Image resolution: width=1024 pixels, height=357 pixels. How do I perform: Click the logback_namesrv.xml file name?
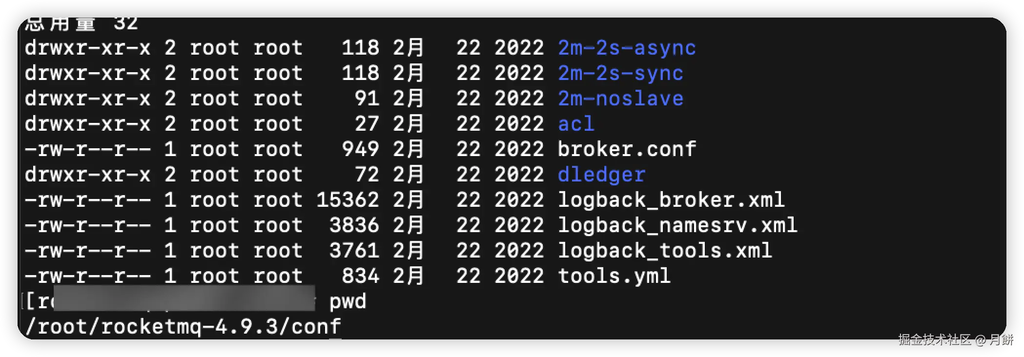pyautogui.click(x=677, y=225)
